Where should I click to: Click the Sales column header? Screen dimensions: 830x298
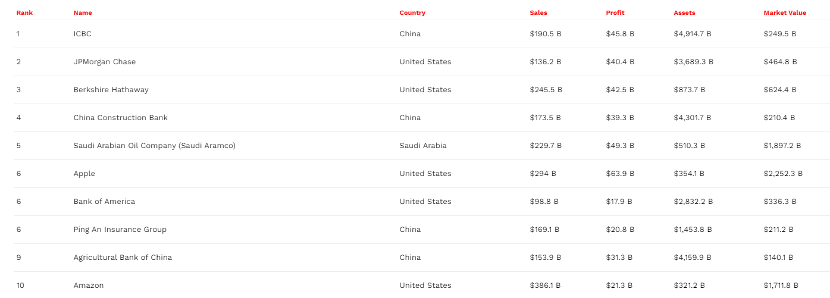pos(538,12)
